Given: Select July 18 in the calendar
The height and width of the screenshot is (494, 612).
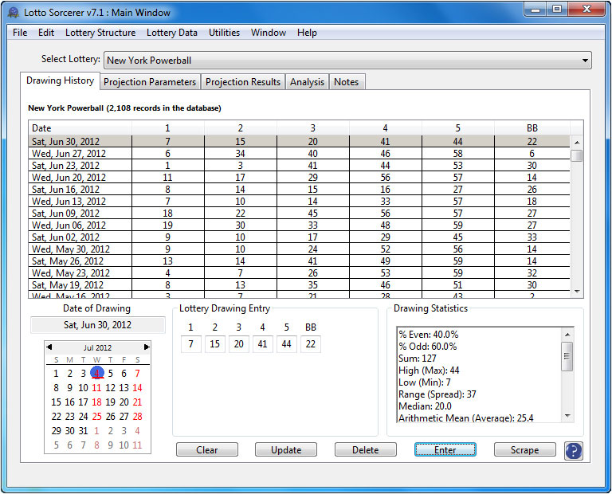Looking at the screenshot, I should coord(96,402).
